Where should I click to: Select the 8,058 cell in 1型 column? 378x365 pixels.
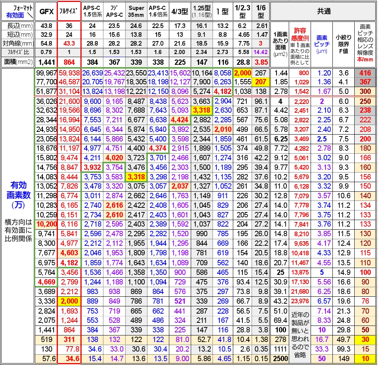pos(223,73)
